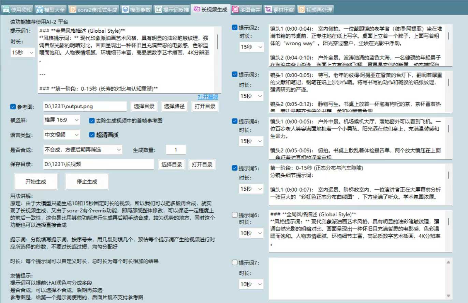Open the 横竖屏 aspect ratio dropdown
This screenshot has width=468, height=303.
click(x=62, y=120)
